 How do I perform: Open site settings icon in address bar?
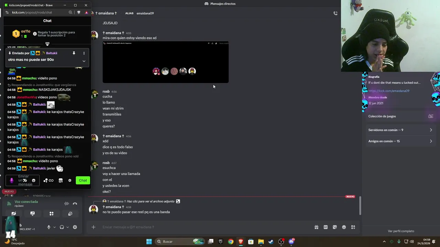tap(7, 12)
